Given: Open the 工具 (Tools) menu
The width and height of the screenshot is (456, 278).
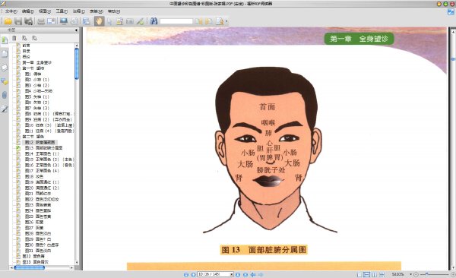Looking at the screenshot, I should (x=62, y=11).
